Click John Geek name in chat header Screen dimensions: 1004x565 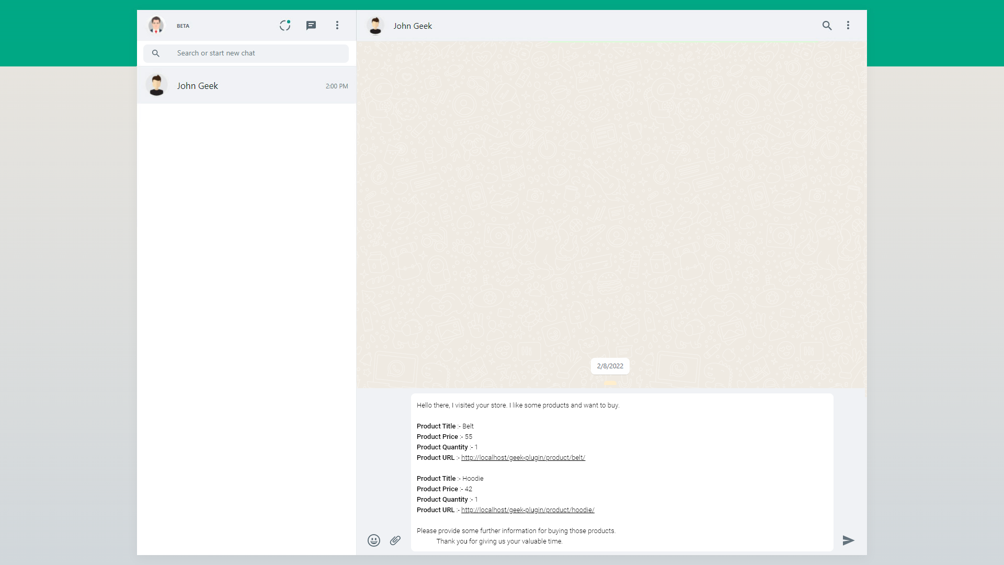[x=413, y=26]
